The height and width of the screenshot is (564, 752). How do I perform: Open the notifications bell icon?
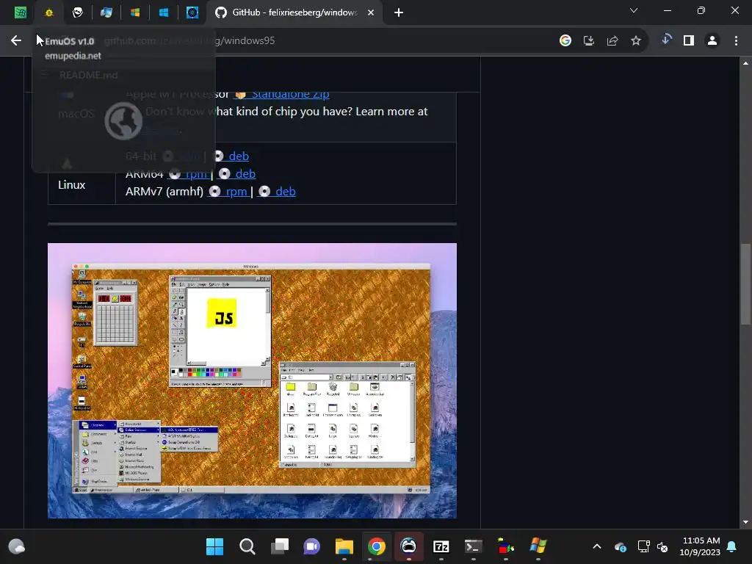(732, 546)
